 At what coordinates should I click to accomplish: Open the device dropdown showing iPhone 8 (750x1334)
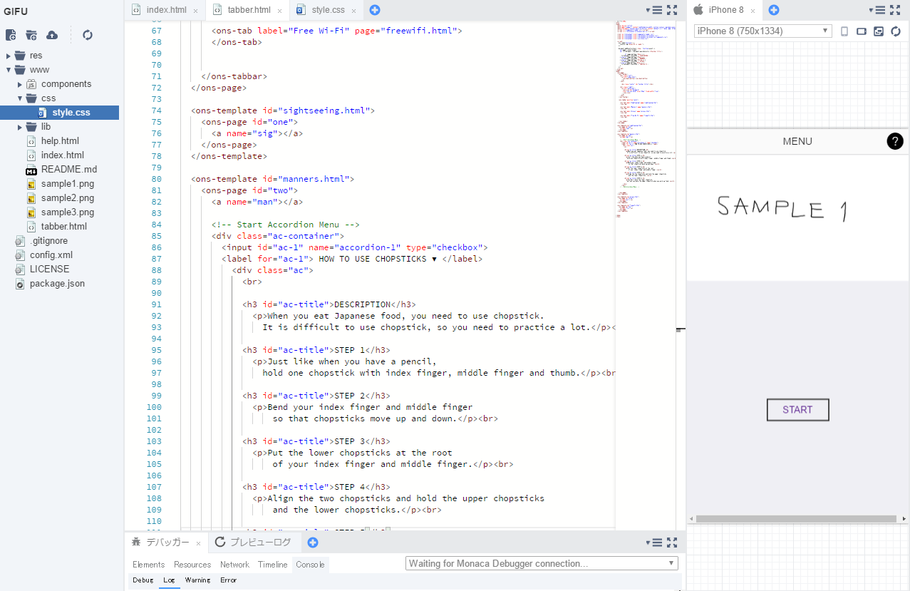pos(762,31)
